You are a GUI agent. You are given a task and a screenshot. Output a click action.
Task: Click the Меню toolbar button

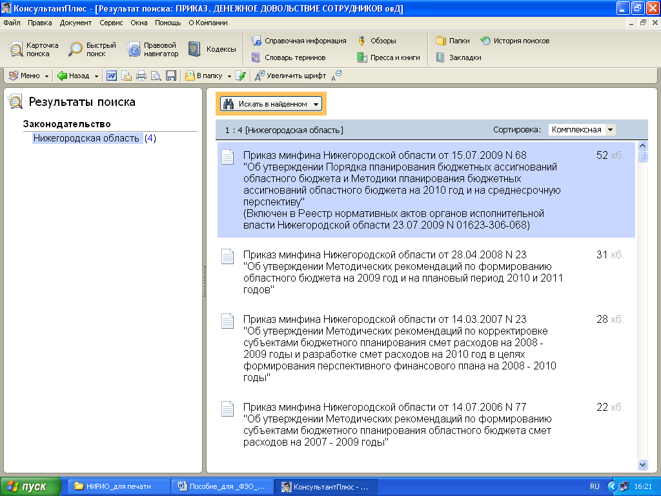click(25, 76)
